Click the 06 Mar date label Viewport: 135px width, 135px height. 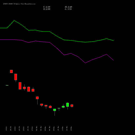(49, 128)
